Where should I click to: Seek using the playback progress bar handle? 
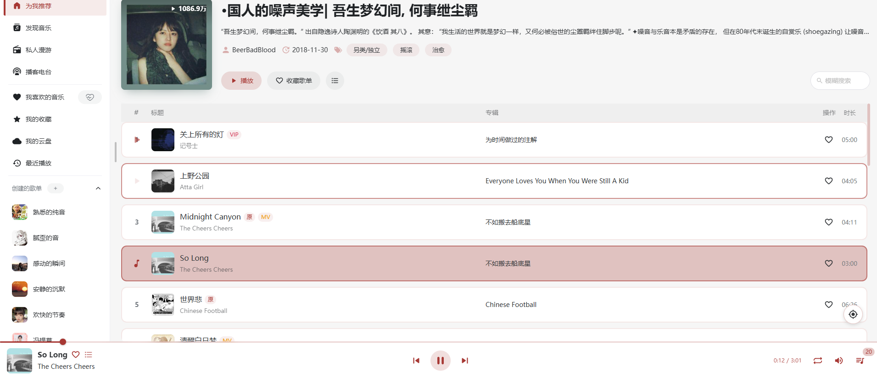point(63,342)
